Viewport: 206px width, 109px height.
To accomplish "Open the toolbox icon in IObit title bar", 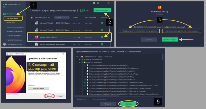I will [94, 3].
